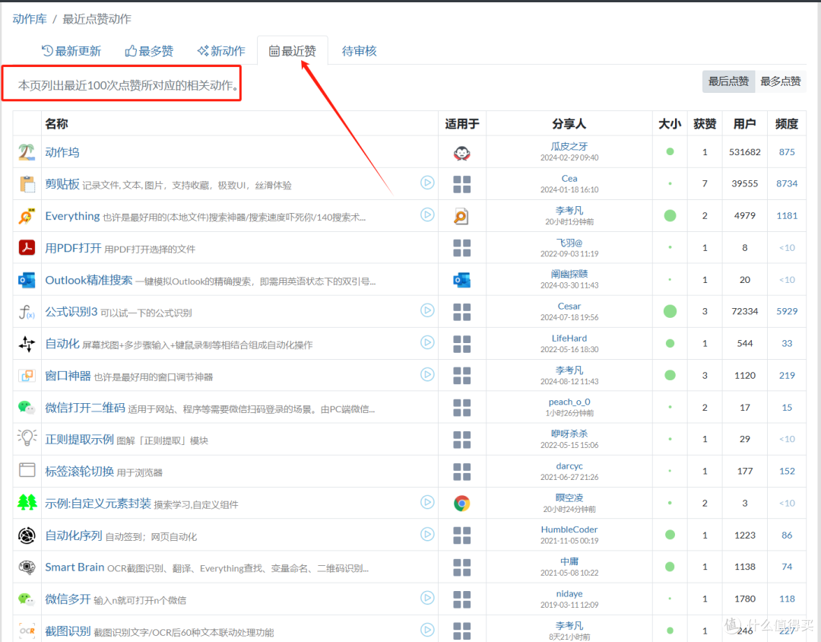The width and height of the screenshot is (821, 642).
Task: Click user count 531682
Action: tap(744, 152)
